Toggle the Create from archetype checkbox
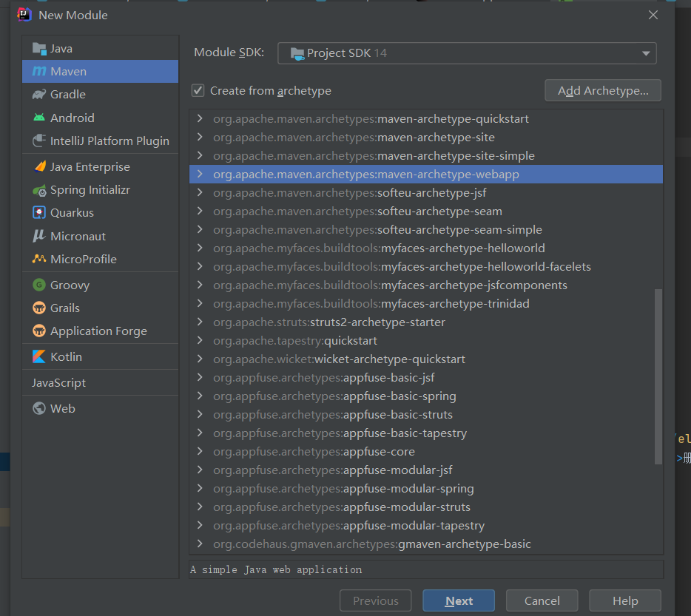The image size is (691, 616). click(x=198, y=91)
